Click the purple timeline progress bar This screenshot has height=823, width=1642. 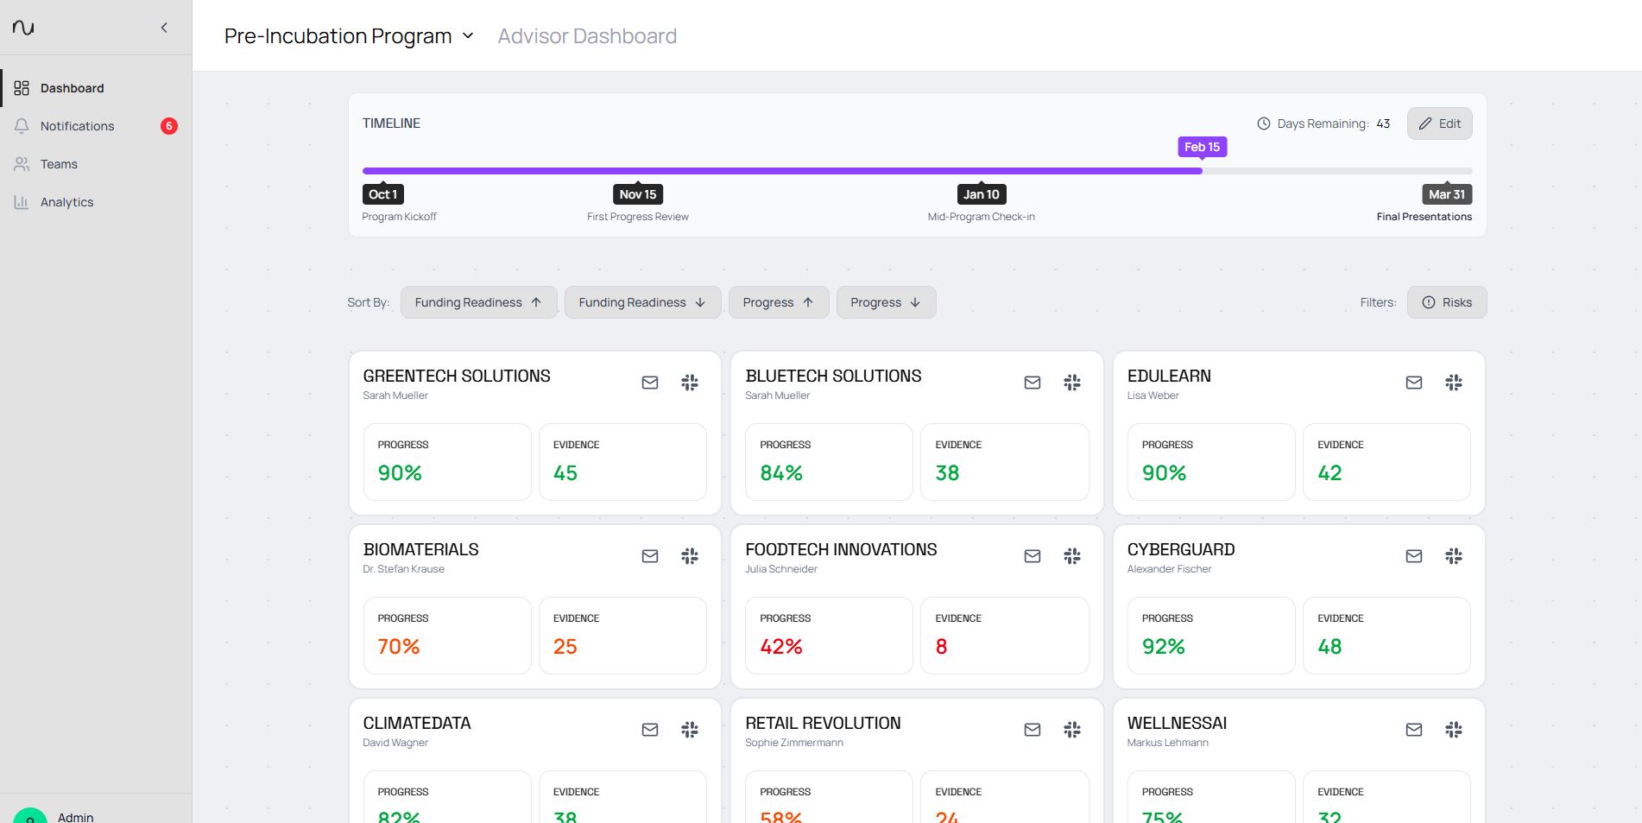(x=777, y=170)
